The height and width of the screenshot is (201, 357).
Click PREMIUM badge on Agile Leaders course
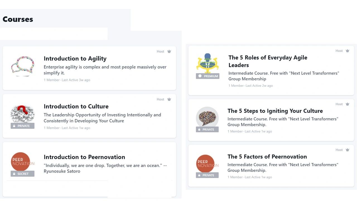208,76
